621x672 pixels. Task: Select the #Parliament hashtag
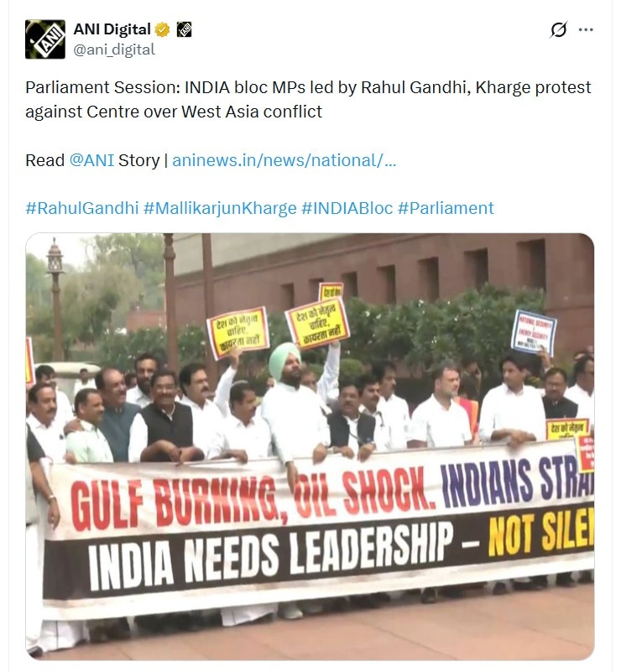(446, 208)
